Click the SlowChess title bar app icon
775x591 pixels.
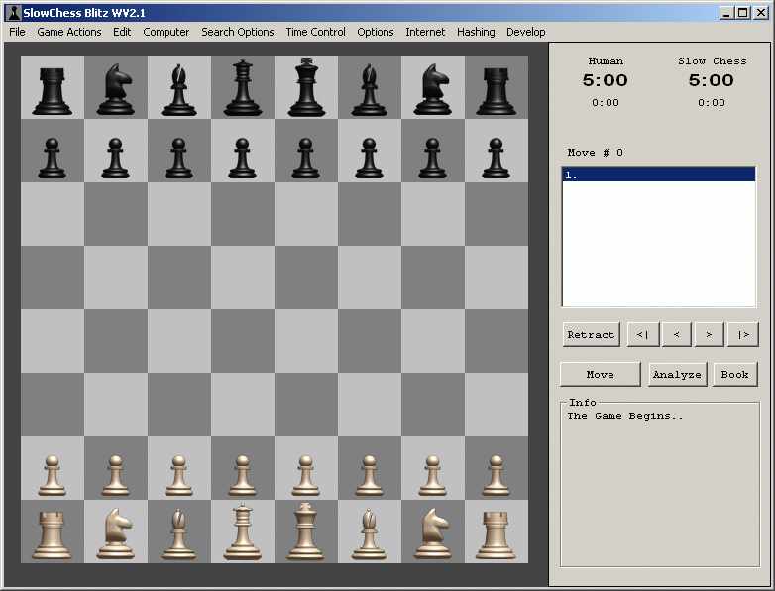click(13, 13)
